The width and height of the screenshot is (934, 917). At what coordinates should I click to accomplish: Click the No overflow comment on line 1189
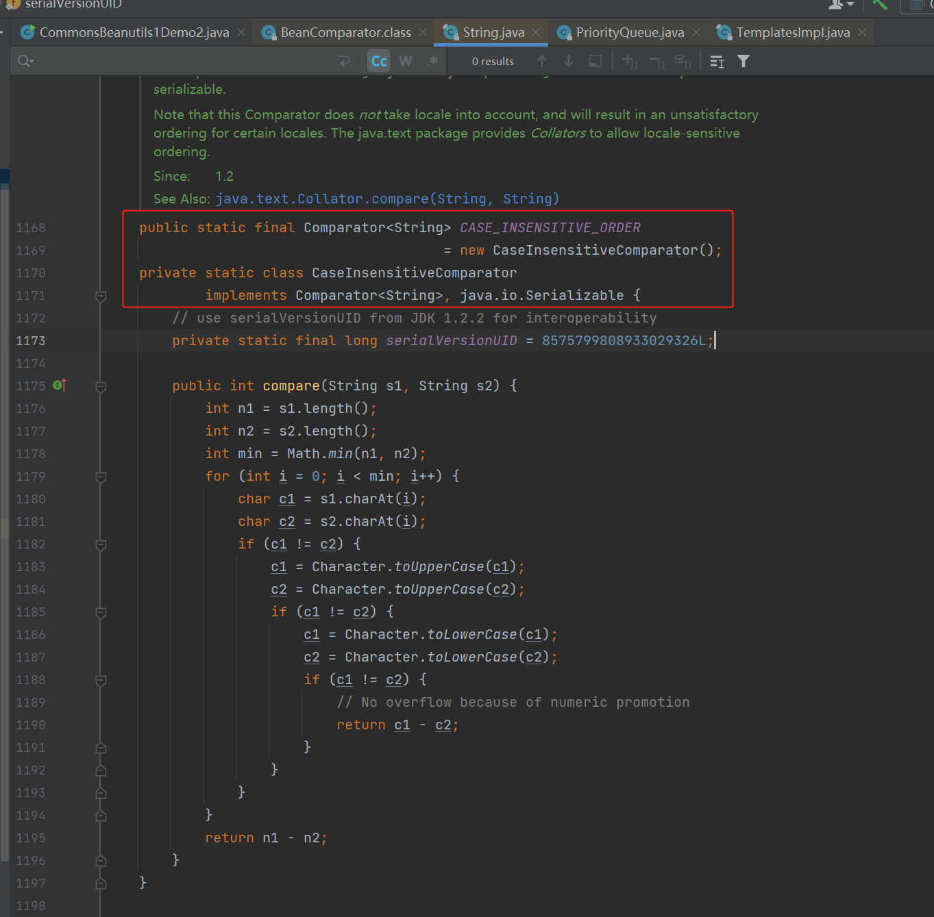pyautogui.click(x=513, y=702)
